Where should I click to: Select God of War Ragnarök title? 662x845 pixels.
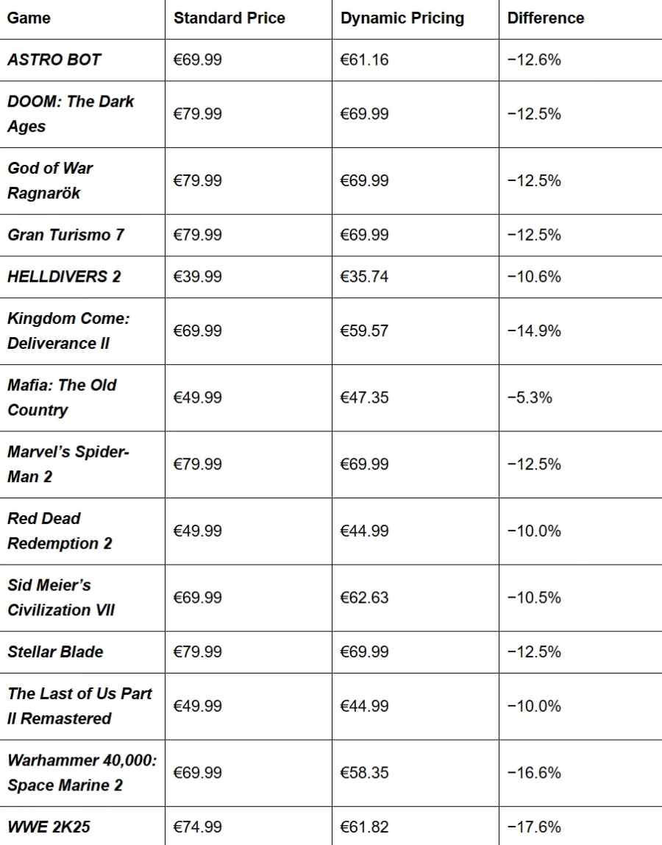point(50,180)
